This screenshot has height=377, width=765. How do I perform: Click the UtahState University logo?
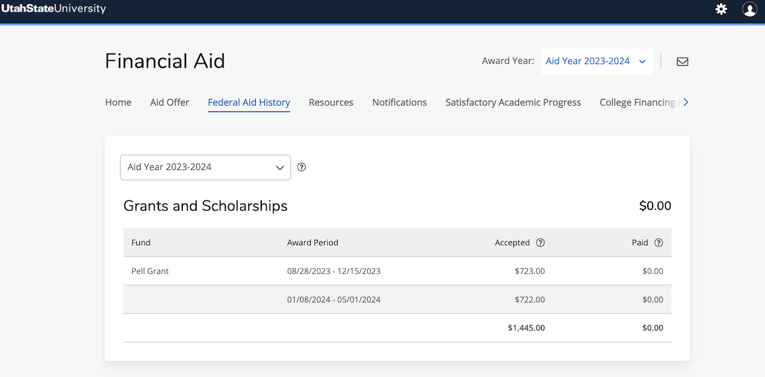[x=54, y=9]
